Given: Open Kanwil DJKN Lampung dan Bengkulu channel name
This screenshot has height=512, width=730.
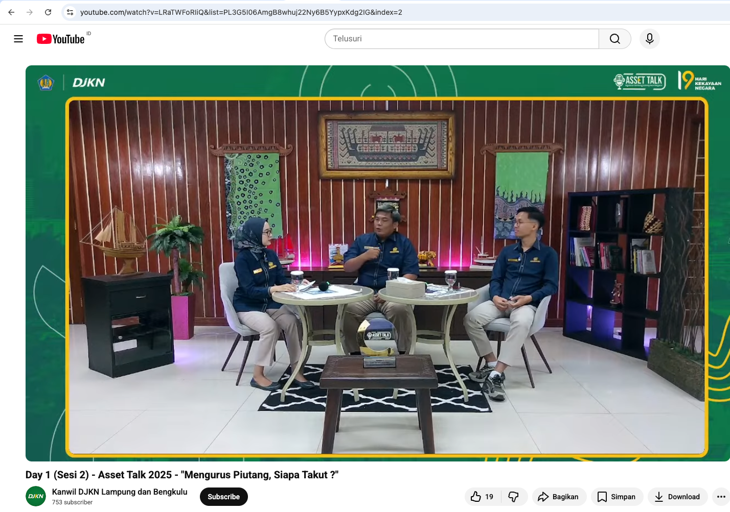Looking at the screenshot, I should (x=120, y=492).
